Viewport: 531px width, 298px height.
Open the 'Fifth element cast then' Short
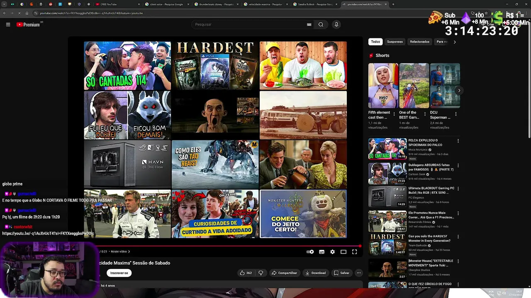[x=383, y=86]
